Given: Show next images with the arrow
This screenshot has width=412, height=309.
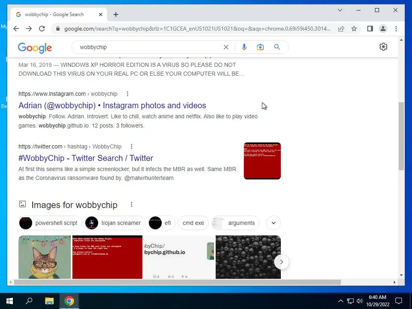Looking at the screenshot, I should [281, 262].
